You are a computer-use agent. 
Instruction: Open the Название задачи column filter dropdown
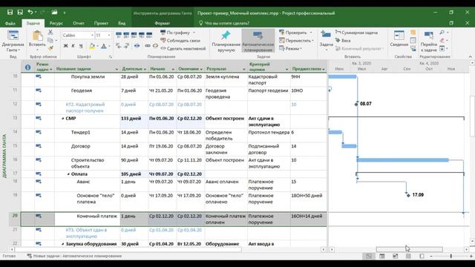point(117,69)
